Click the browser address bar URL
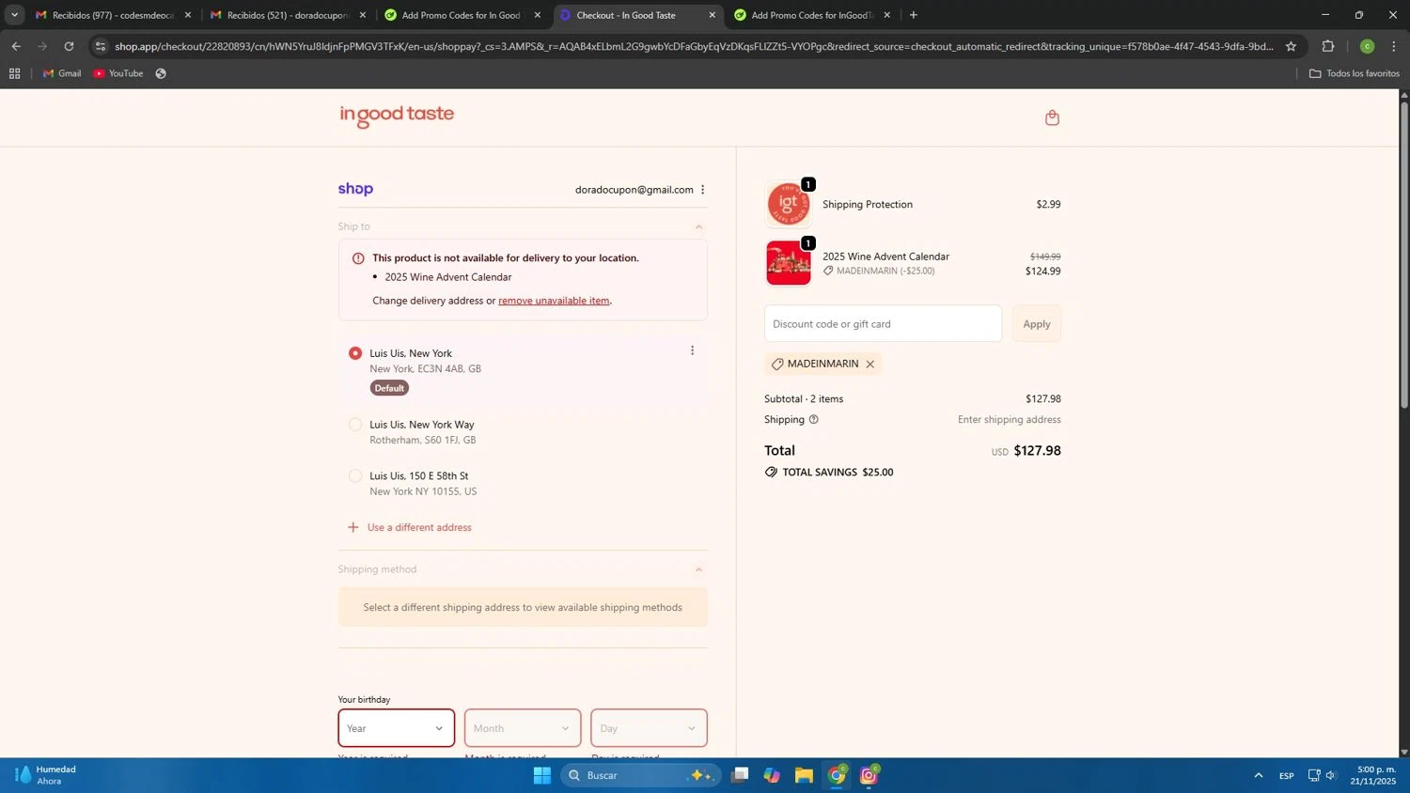This screenshot has width=1410, height=793. pyautogui.click(x=694, y=46)
